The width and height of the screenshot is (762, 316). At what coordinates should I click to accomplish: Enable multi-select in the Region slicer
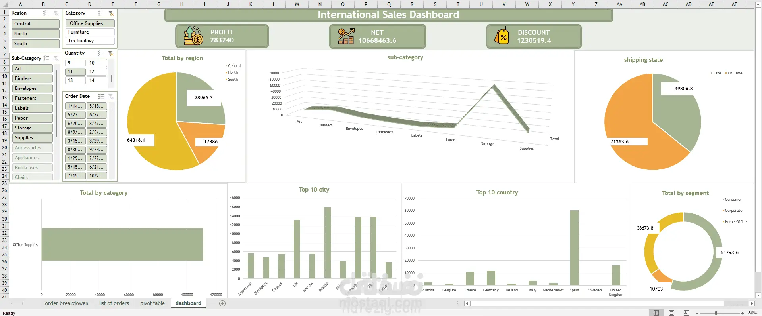46,13
